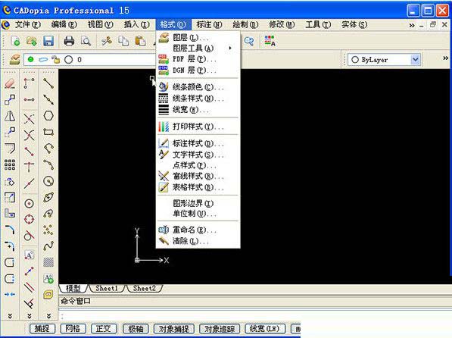452x338 pixels.
Task: Switch to the Sheet2 tab
Action: point(144,288)
